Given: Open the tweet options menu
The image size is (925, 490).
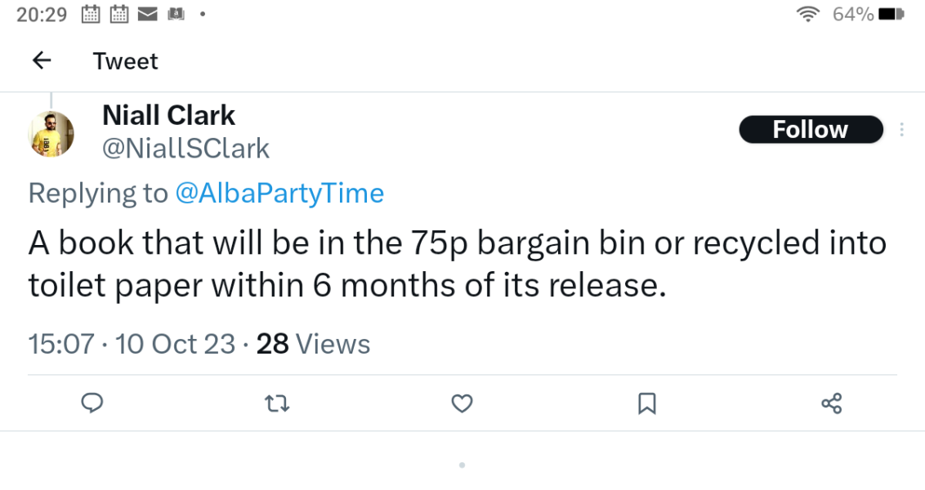Looking at the screenshot, I should pyautogui.click(x=900, y=129).
